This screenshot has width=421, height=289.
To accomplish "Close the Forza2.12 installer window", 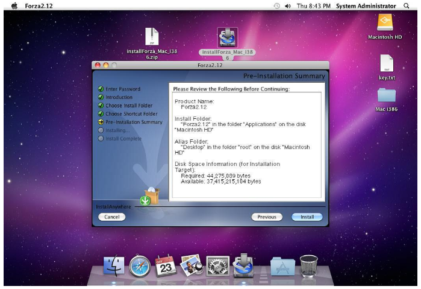I will [98, 65].
